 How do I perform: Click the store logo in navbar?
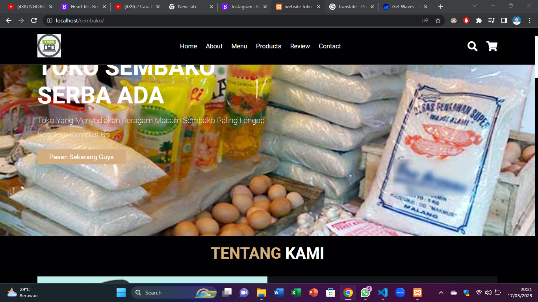pos(49,46)
